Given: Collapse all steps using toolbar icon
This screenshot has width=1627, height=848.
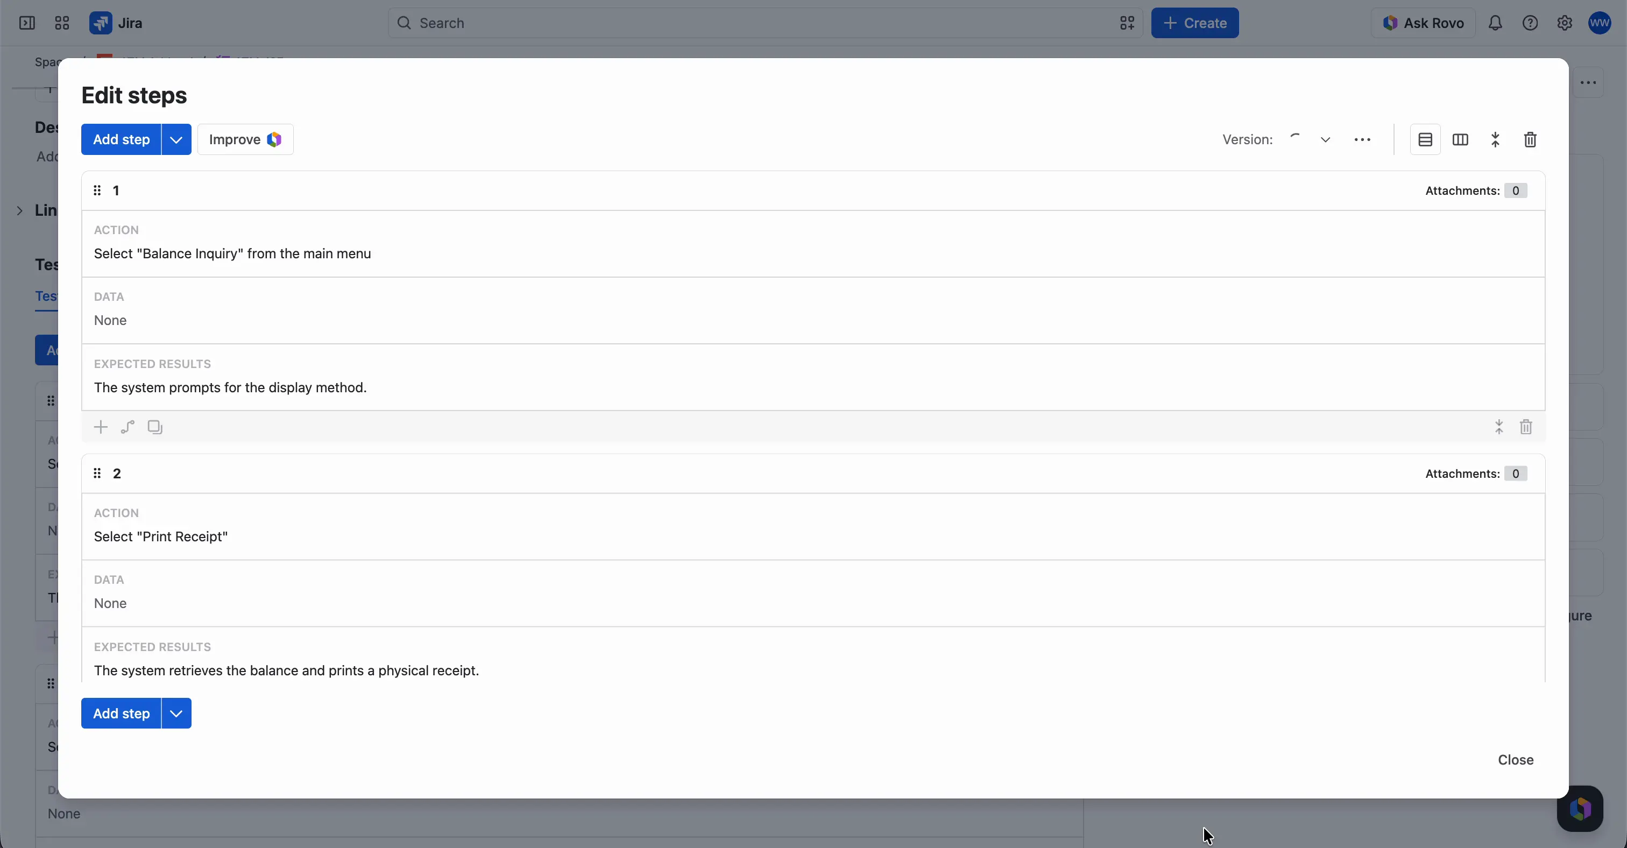Looking at the screenshot, I should (x=1495, y=139).
